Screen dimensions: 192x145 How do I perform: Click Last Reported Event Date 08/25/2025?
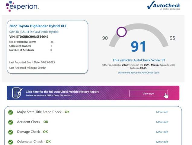point(32,62)
